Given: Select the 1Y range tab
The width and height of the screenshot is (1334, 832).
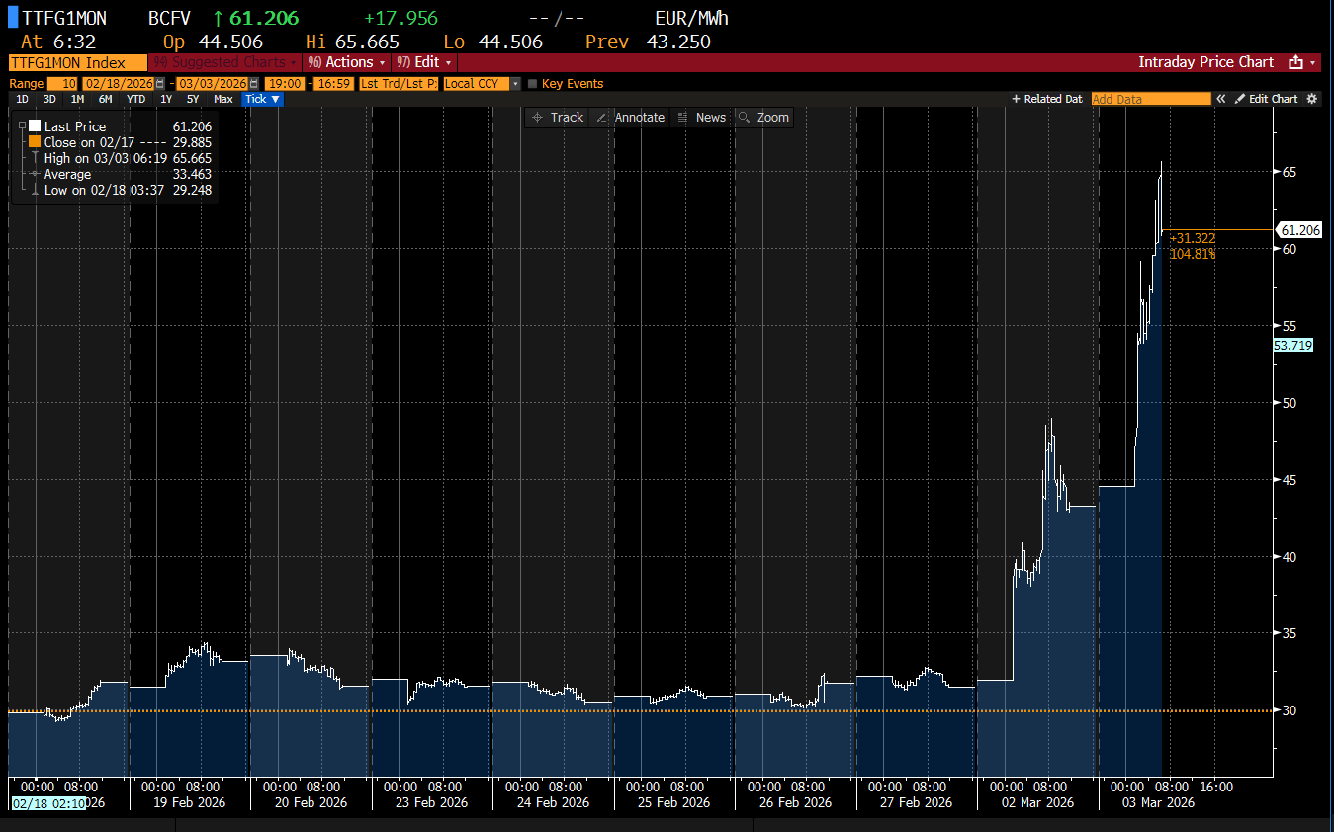Looking at the screenshot, I should (x=165, y=99).
